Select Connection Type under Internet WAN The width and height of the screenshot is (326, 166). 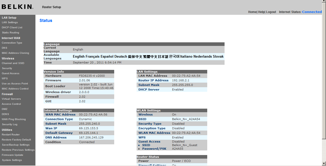pyautogui.click(x=12, y=43)
